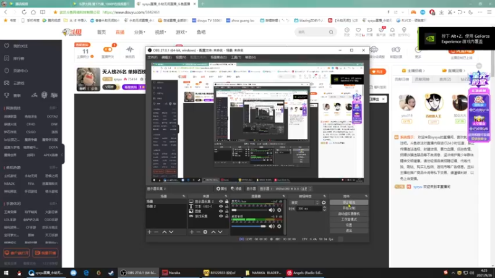Screen dimensions: 495x278
Task: Click Exit button in OBS controls
Action: tap(349, 230)
